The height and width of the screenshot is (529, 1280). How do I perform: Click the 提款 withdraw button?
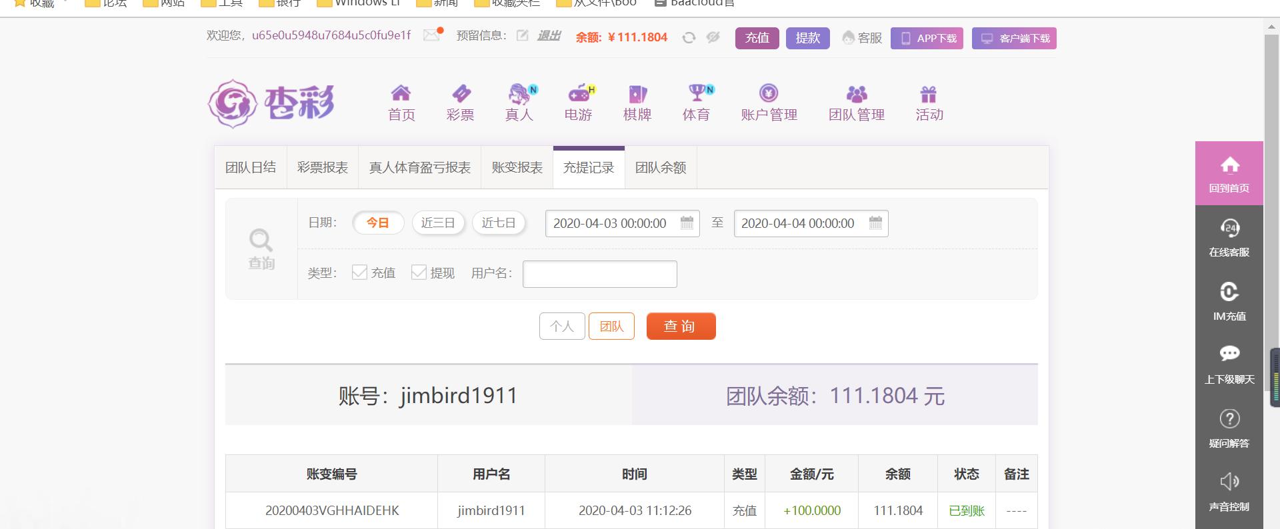(808, 38)
